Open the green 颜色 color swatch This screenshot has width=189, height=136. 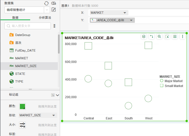point(23,106)
